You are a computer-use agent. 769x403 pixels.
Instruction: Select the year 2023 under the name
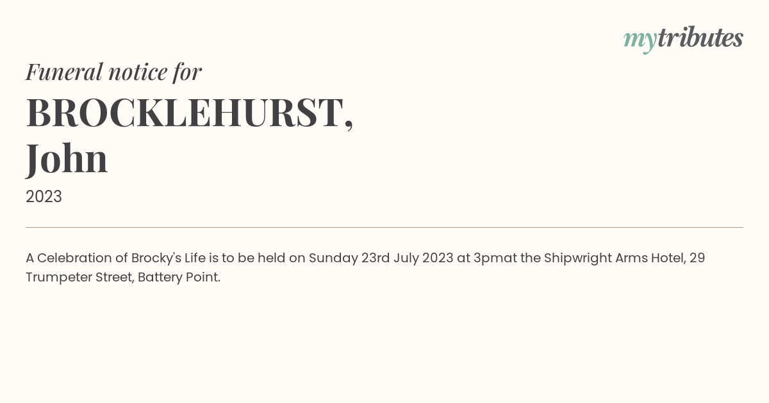[x=44, y=196]
